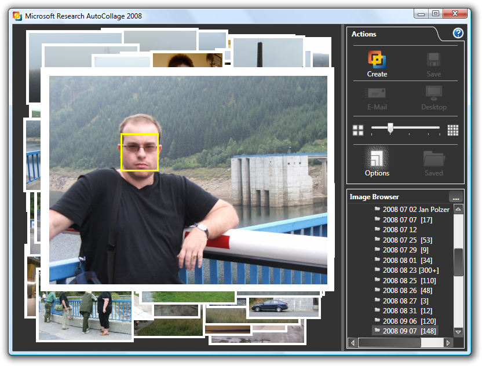The width and height of the screenshot is (482, 366).
Task: Select folder text 2008 08 01 [34]
Action: 407,260
